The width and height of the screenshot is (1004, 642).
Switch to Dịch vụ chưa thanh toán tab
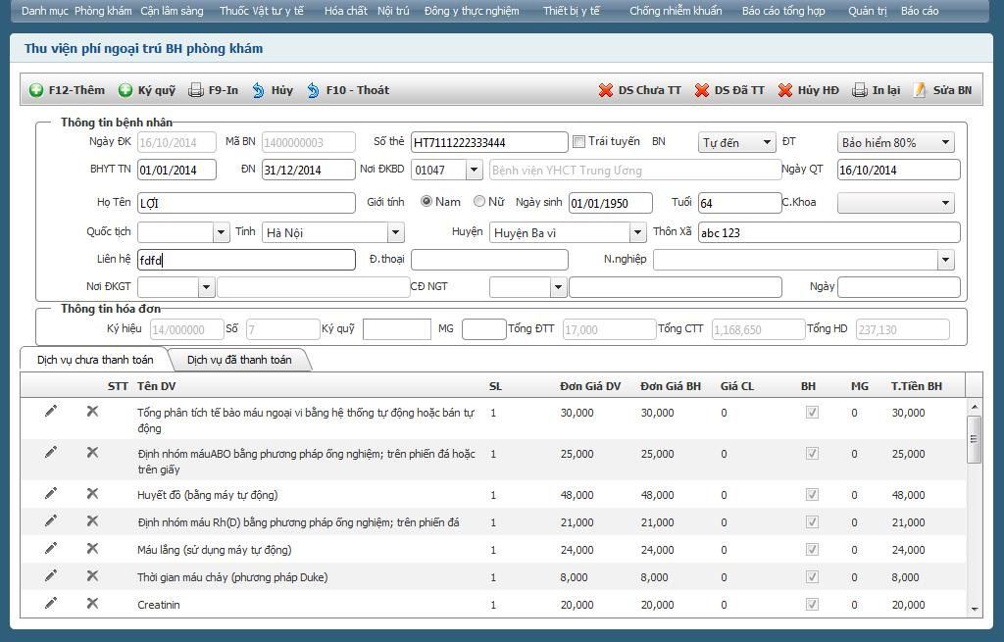pos(95,360)
